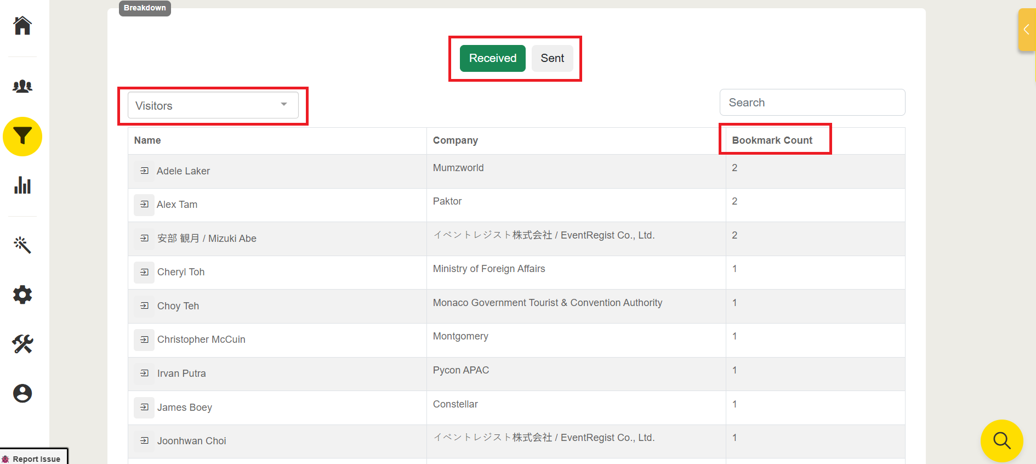Click the open-detail icon beside James Boey
The image size is (1036, 464).
(144, 408)
